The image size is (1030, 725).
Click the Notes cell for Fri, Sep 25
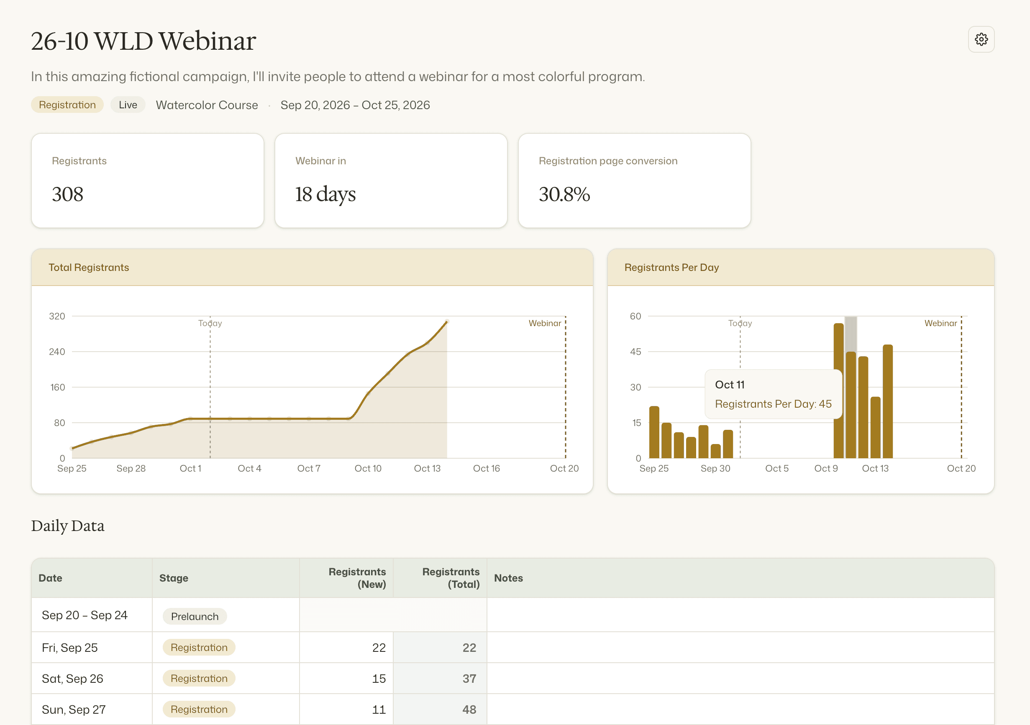pyautogui.click(x=740, y=647)
